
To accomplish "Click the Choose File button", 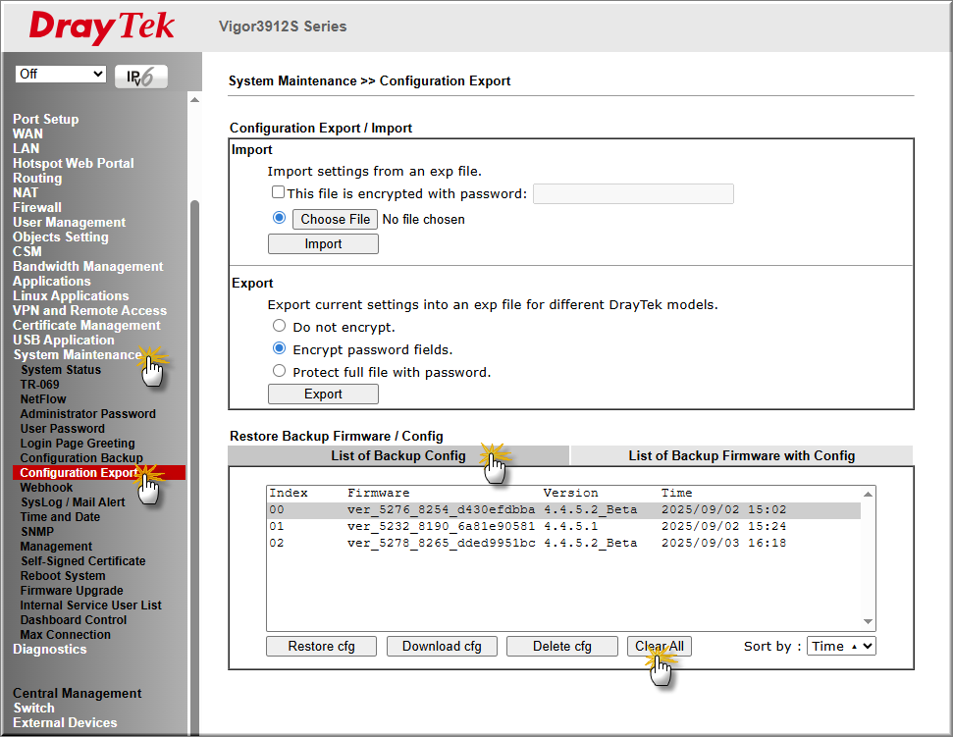I will click(x=335, y=219).
